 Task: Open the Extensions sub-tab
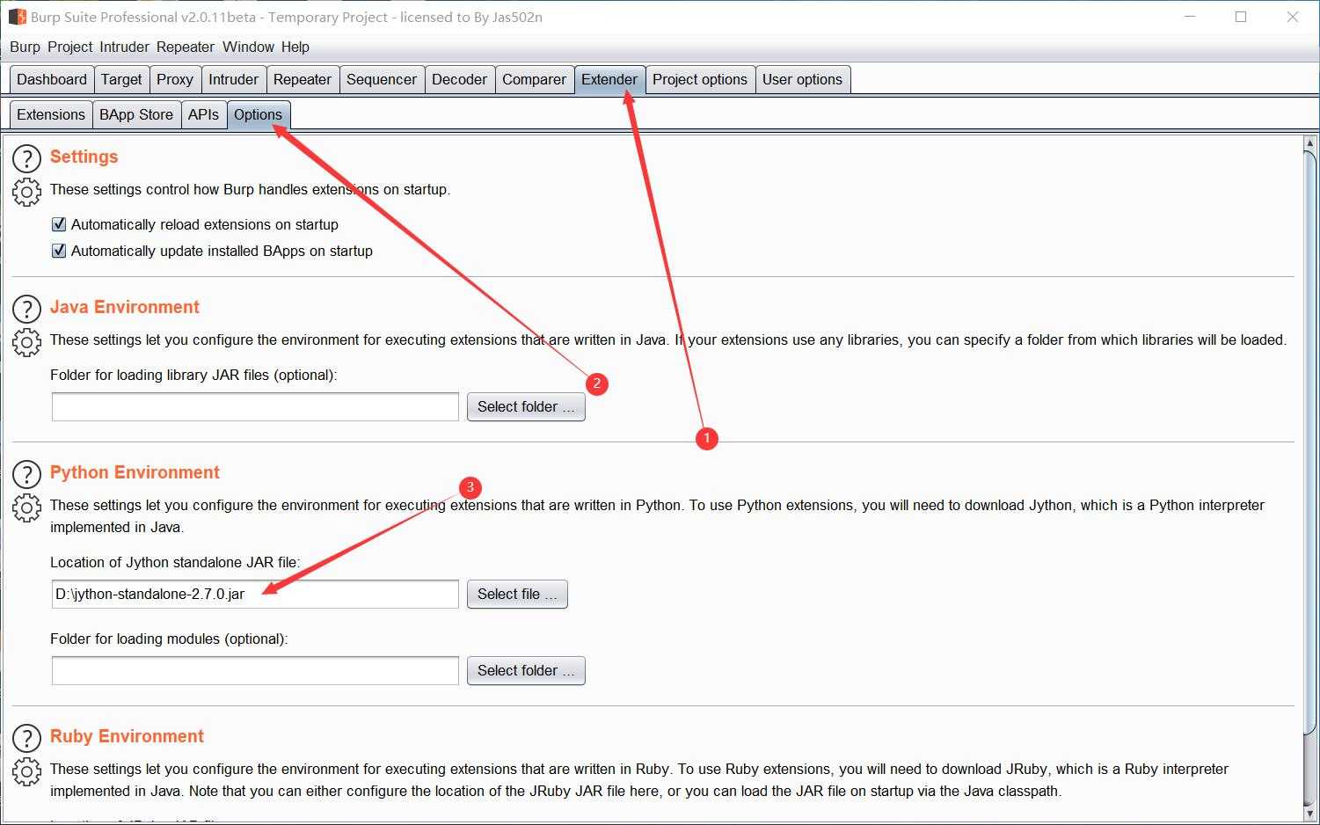point(51,114)
